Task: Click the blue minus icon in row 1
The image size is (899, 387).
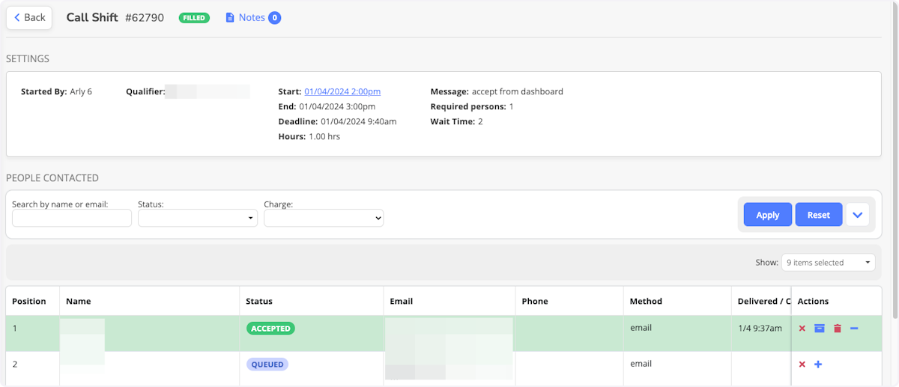Action: 854,329
